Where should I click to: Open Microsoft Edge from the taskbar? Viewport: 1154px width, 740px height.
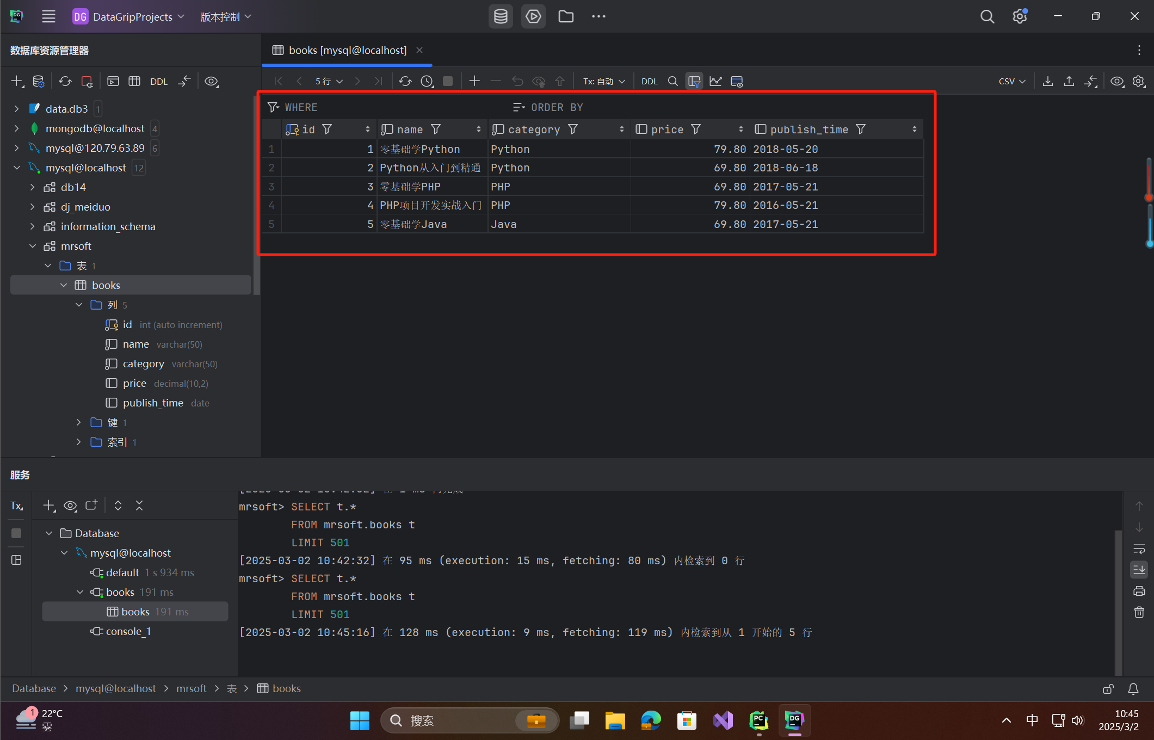(651, 720)
